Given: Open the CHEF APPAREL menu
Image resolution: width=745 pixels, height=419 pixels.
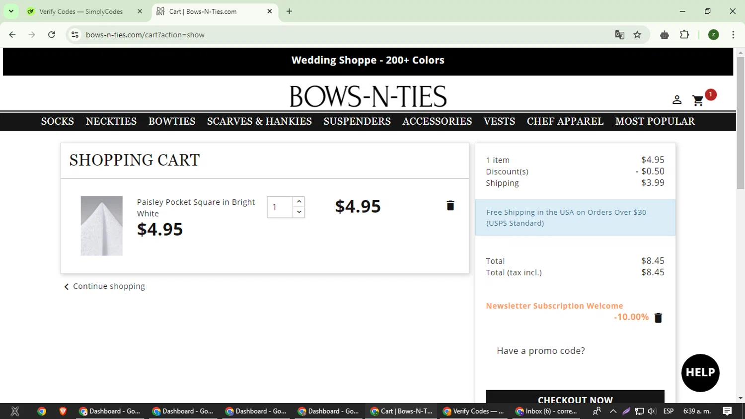Looking at the screenshot, I should click(565, 121).
